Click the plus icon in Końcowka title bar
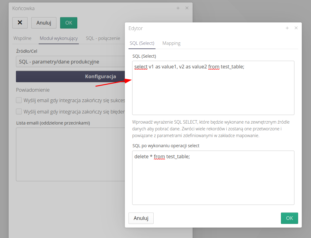The width and height of the screenshot is (311, 238). pos(178,8)
